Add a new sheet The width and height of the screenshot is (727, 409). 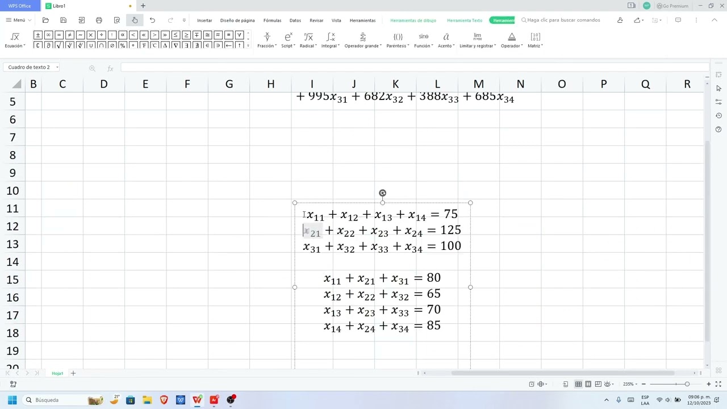tap(73, 373)
